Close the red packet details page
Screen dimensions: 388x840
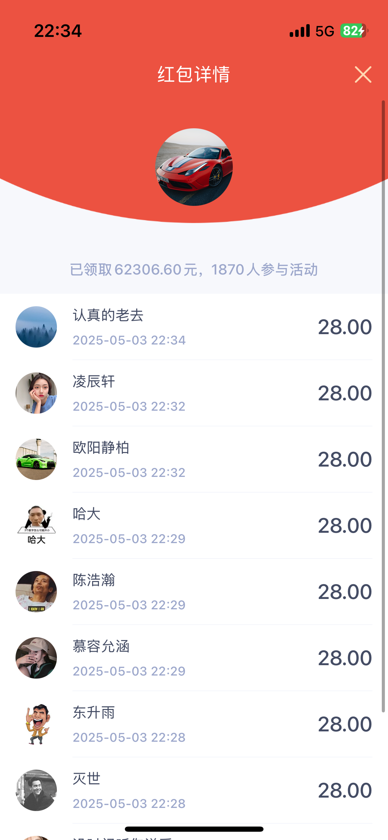[363, 74]
